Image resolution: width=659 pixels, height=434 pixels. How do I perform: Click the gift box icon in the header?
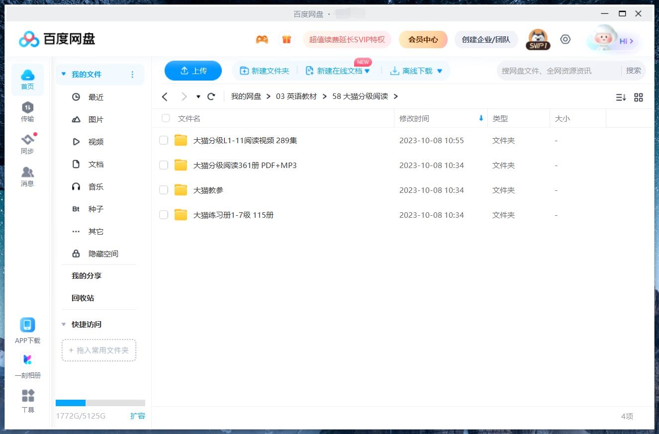click(x=286, y=39)
